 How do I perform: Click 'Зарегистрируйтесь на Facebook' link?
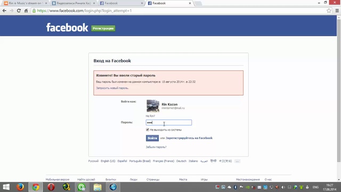point(189,138)
